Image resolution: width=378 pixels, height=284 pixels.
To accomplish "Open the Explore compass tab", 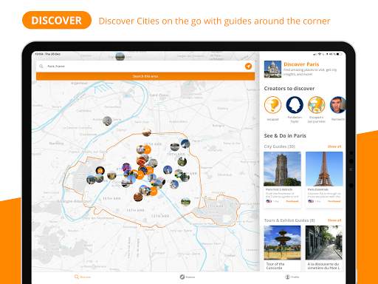I will click(x=188, y=277).
